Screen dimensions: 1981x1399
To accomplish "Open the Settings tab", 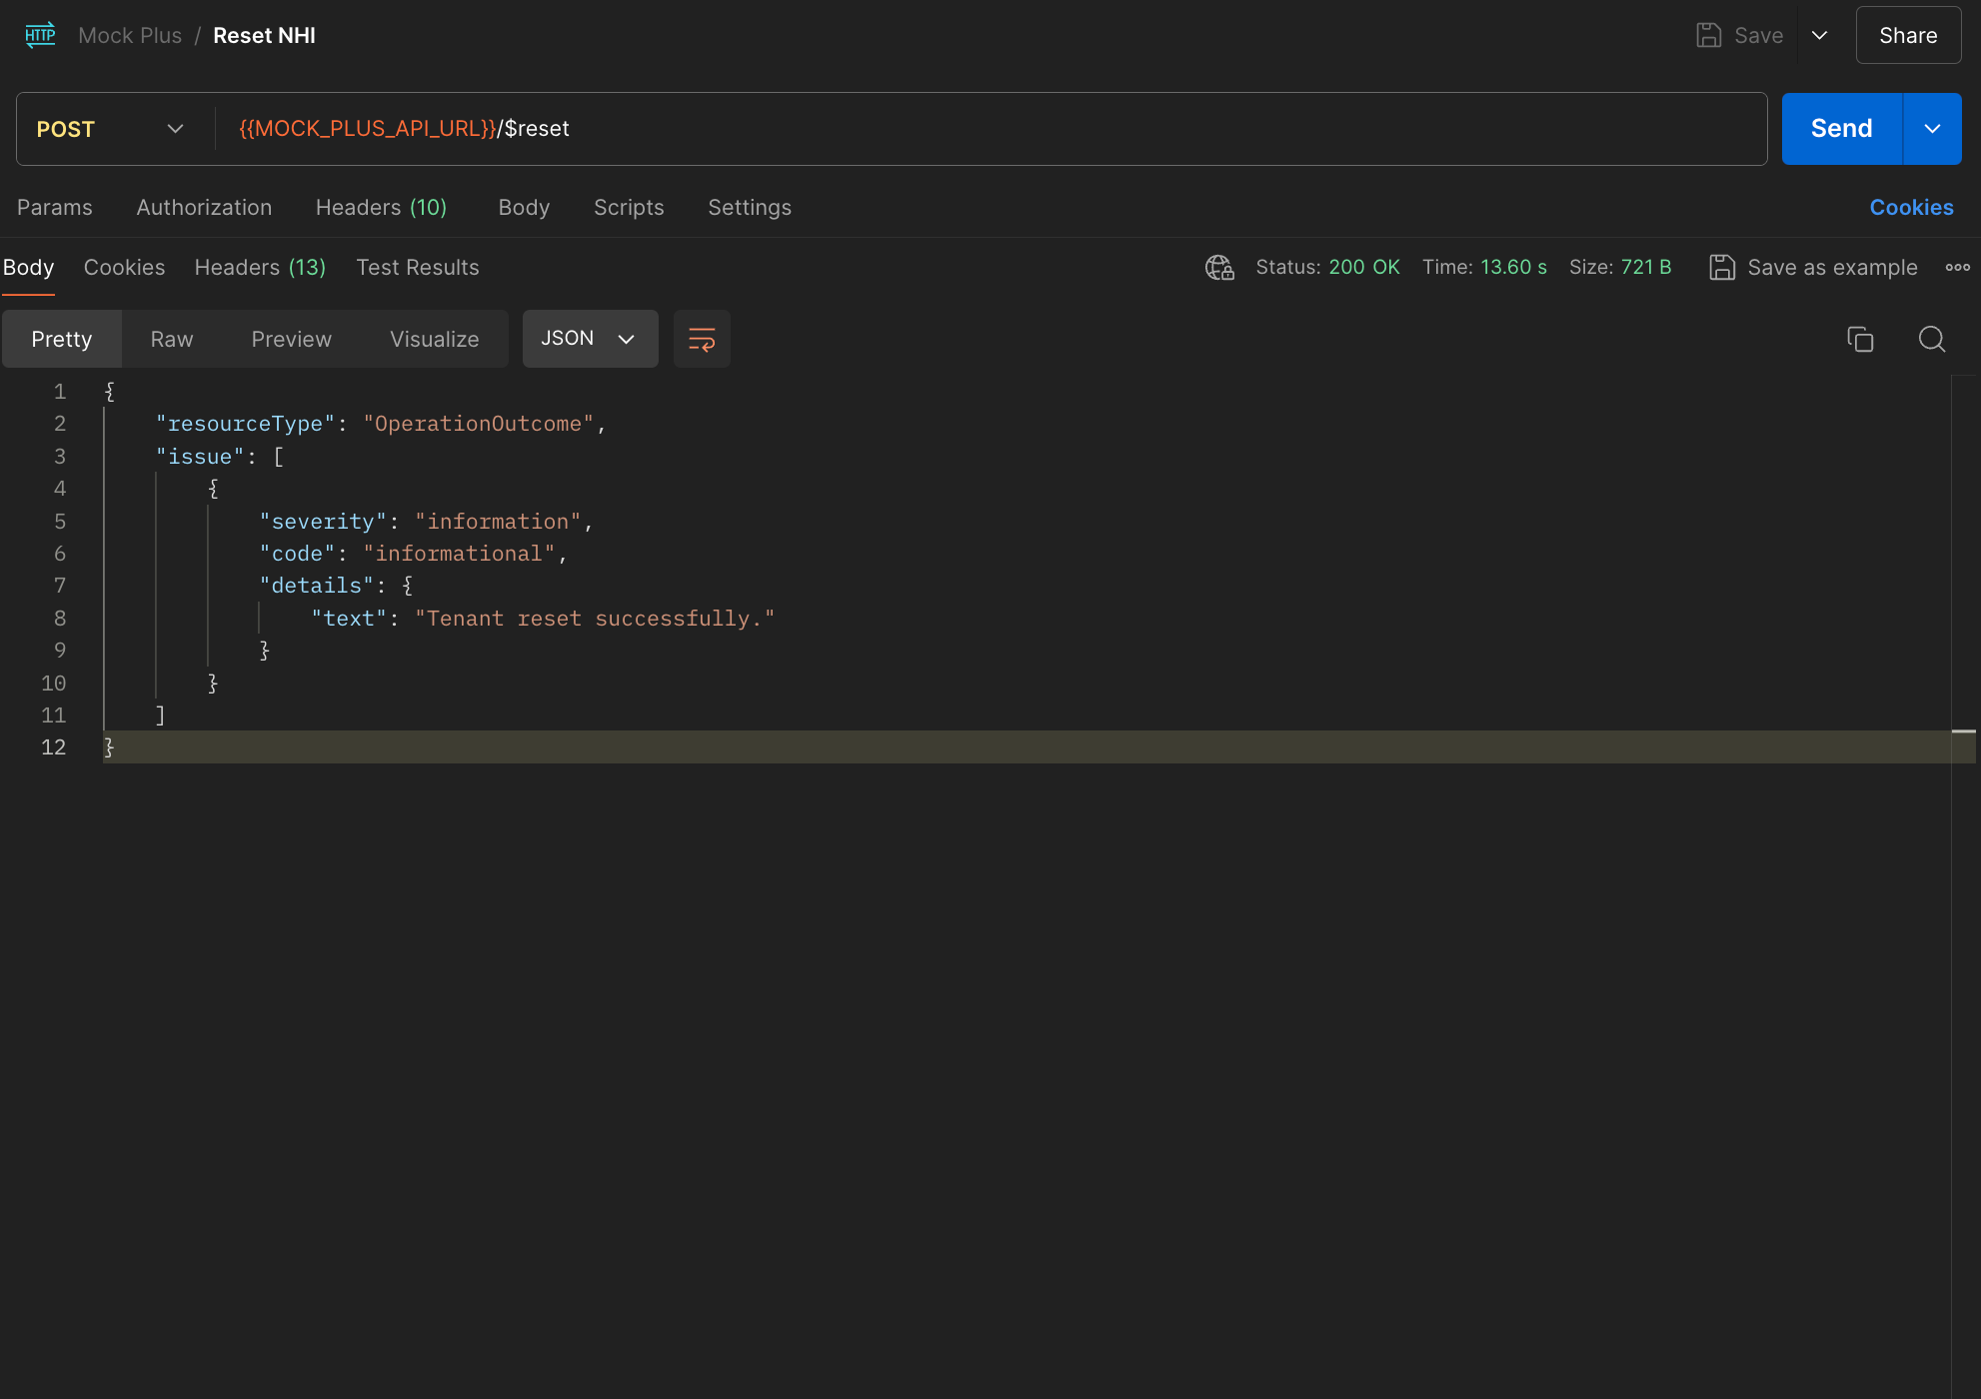I will point(750,207).
